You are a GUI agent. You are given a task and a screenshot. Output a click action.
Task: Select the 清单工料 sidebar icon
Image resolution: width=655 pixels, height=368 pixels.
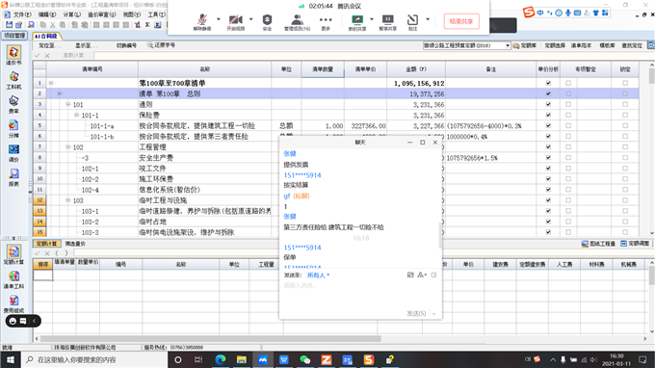[13, 279]
